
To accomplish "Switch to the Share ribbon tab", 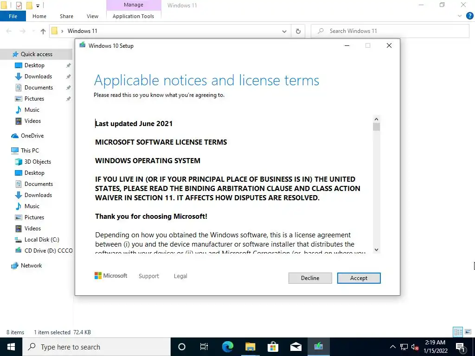I will coord(66,16).
